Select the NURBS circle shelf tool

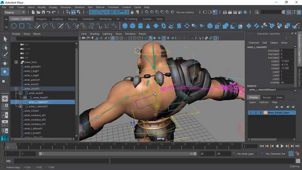tap(14, 26)
